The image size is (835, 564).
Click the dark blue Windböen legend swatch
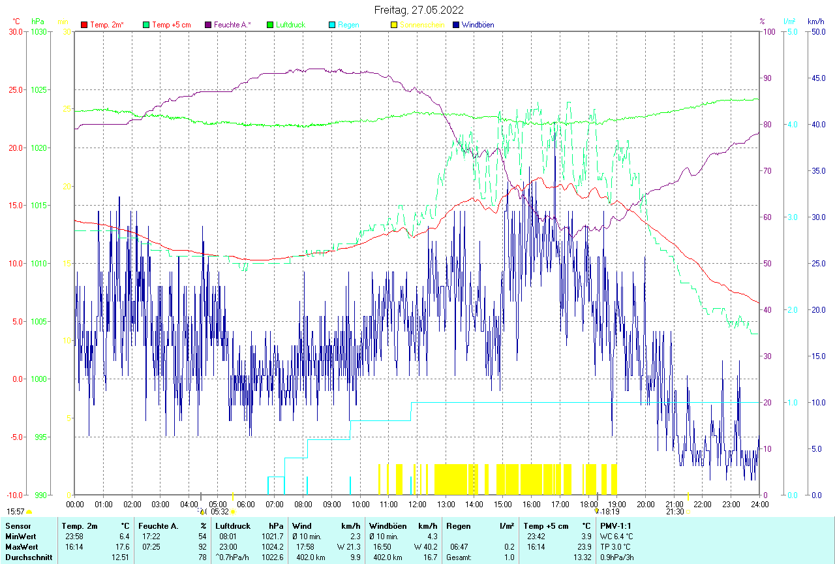coord(456,25)
